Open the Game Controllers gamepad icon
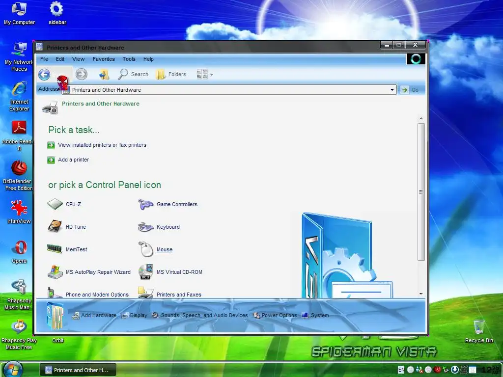 click(145, 204)
